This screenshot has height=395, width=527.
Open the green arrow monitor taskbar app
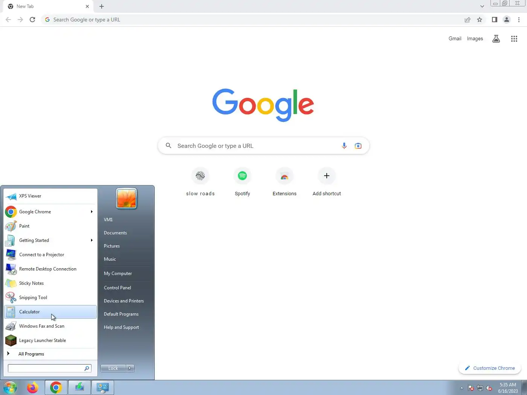click(79, 387)
